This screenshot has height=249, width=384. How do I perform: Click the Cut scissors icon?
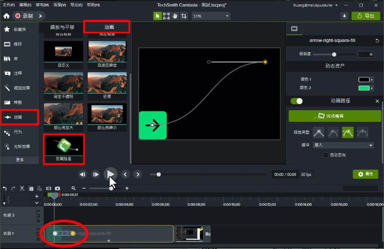22,189
